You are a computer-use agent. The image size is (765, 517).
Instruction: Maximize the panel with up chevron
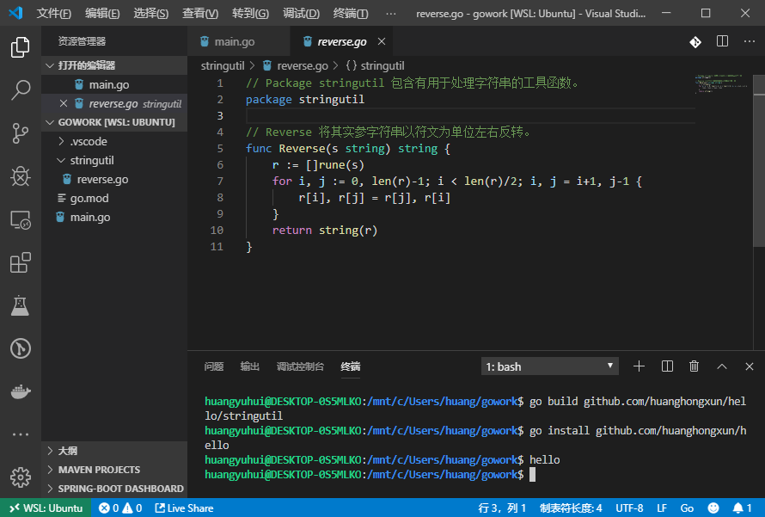point(721,366)
